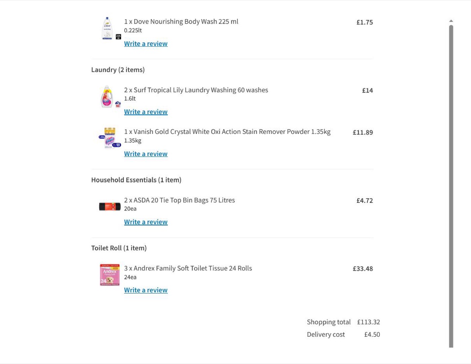Image resolution: width=471 pixels, height=364 pixels.
Task: Write a review for ASDA Bin Bags
Action: tap(146, 222)
